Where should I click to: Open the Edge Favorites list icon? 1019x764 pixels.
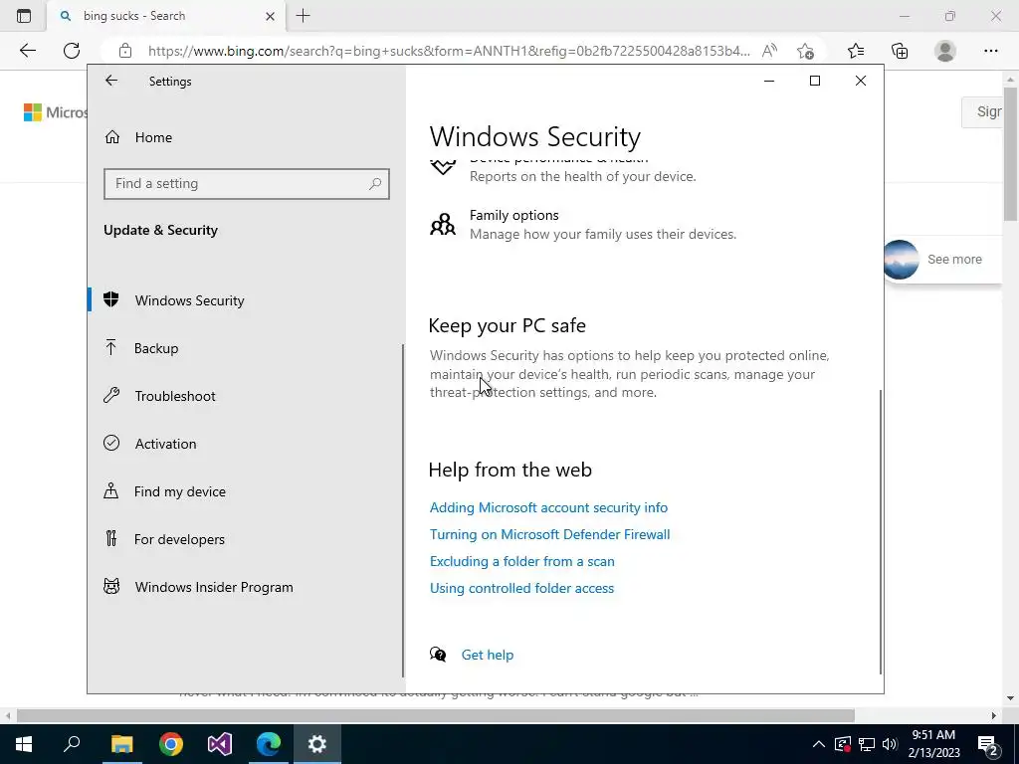pyautogui.click(x=856, y=51)
